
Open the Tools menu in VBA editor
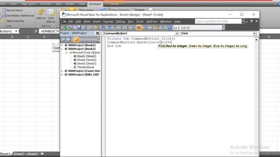140,21
